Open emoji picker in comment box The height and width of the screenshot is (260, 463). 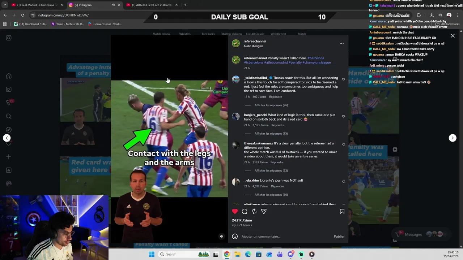[x=235, y=237]
